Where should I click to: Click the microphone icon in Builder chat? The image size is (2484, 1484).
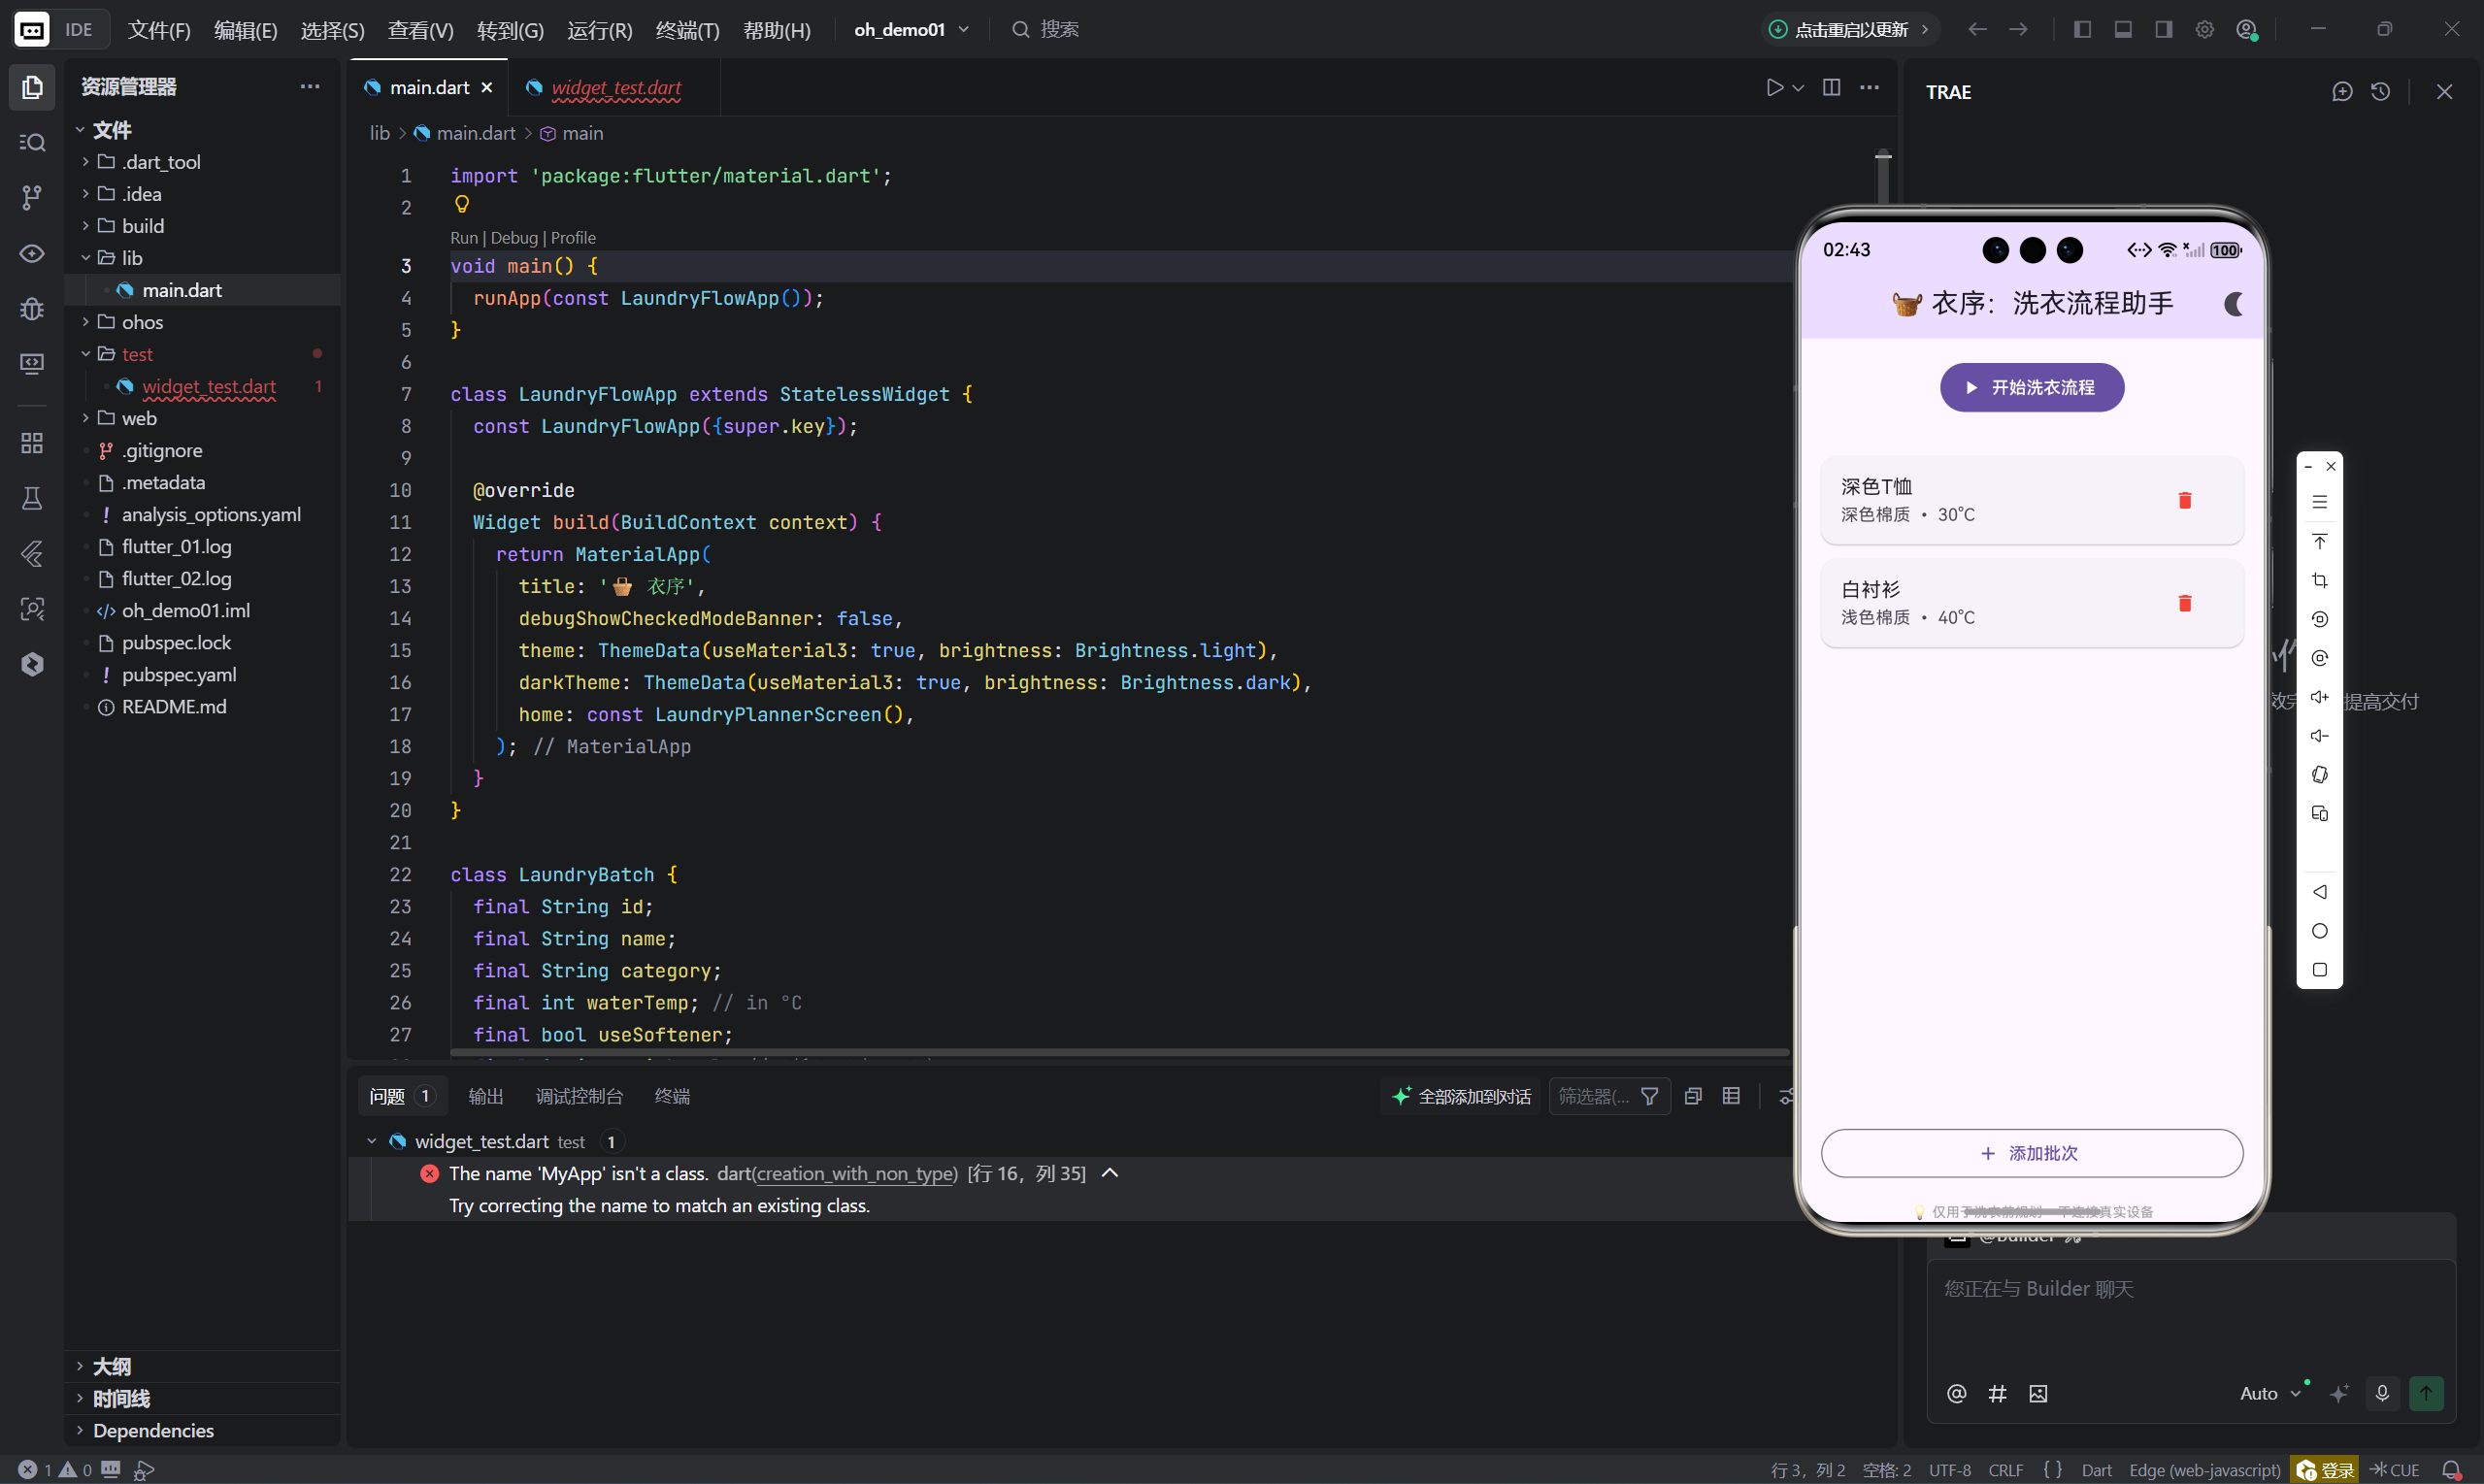point(2382,1393)
